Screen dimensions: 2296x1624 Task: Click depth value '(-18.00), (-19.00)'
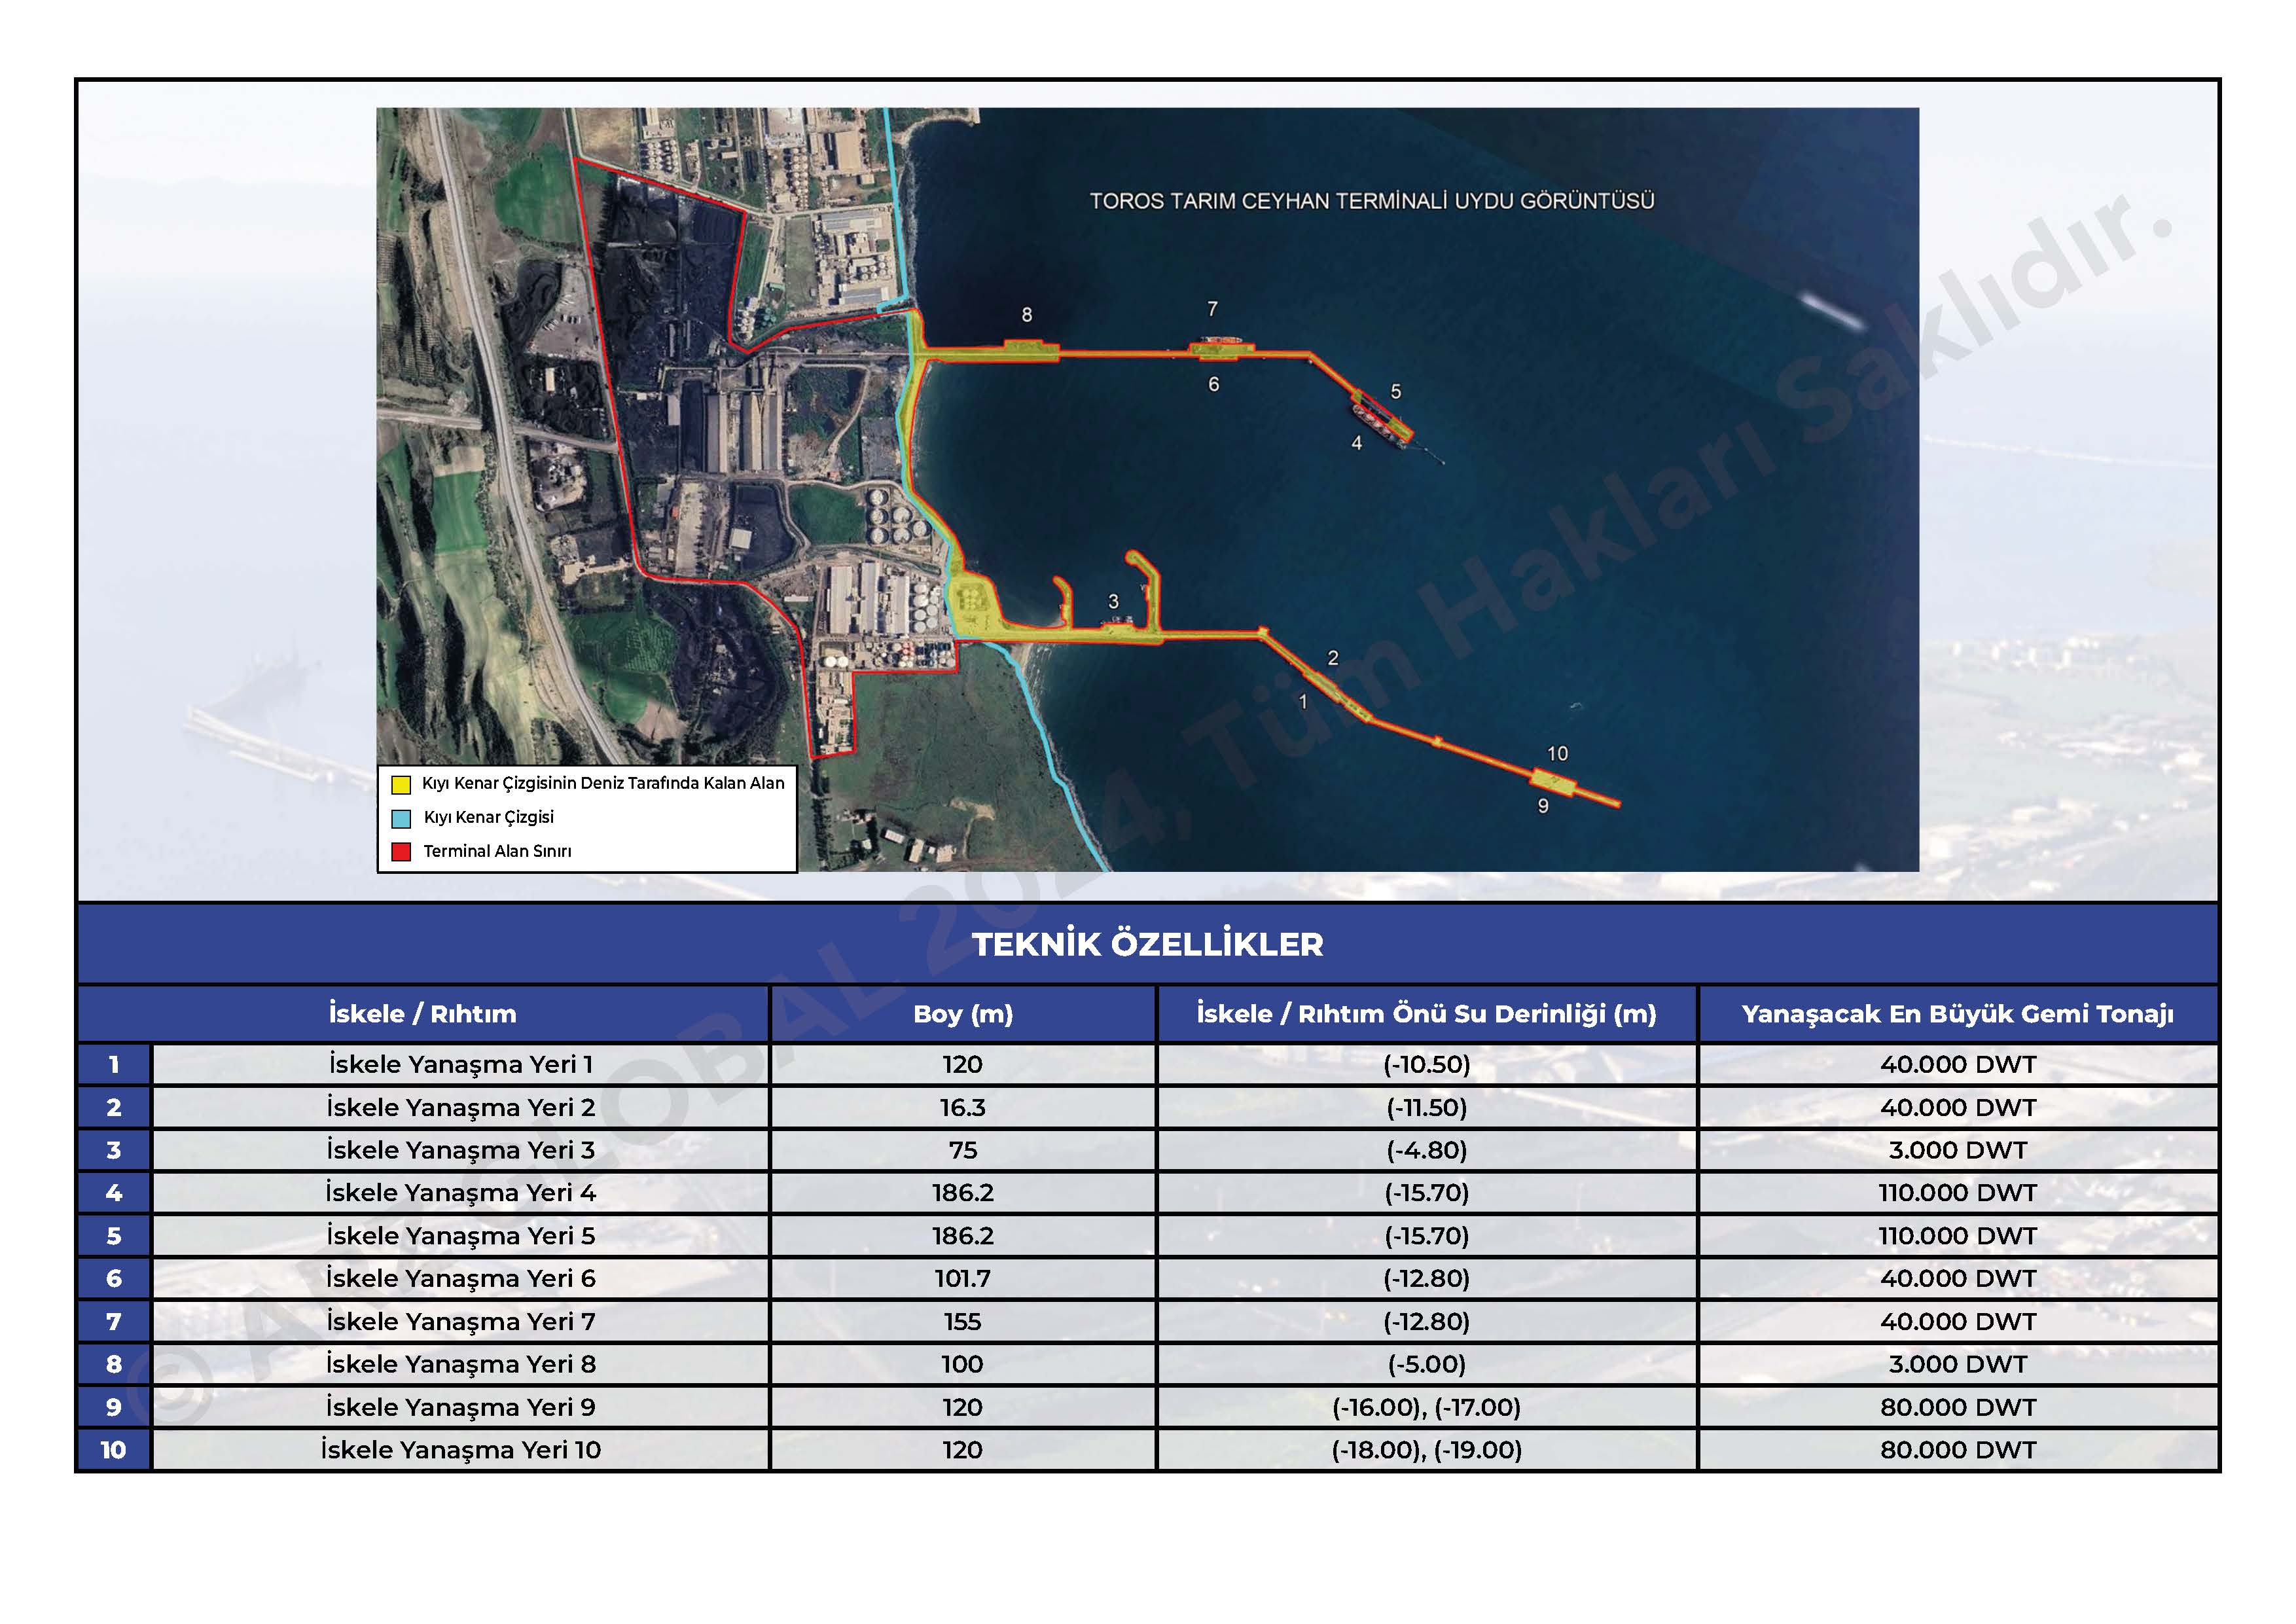coord(1427,1450)
